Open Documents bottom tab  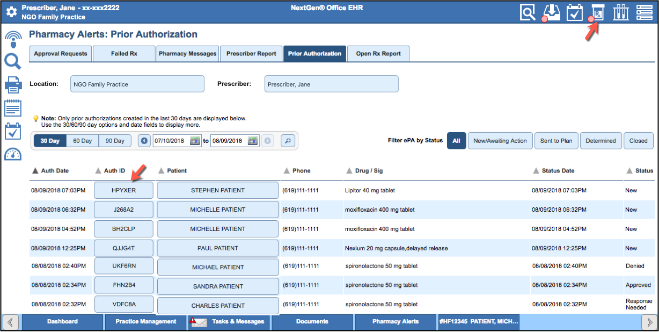coord(312,322)
